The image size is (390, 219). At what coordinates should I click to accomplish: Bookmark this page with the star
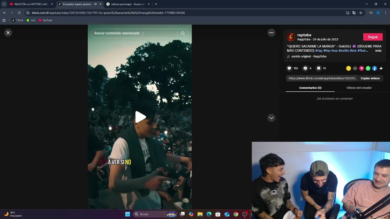pyautogui.click(x=361, y=13)
